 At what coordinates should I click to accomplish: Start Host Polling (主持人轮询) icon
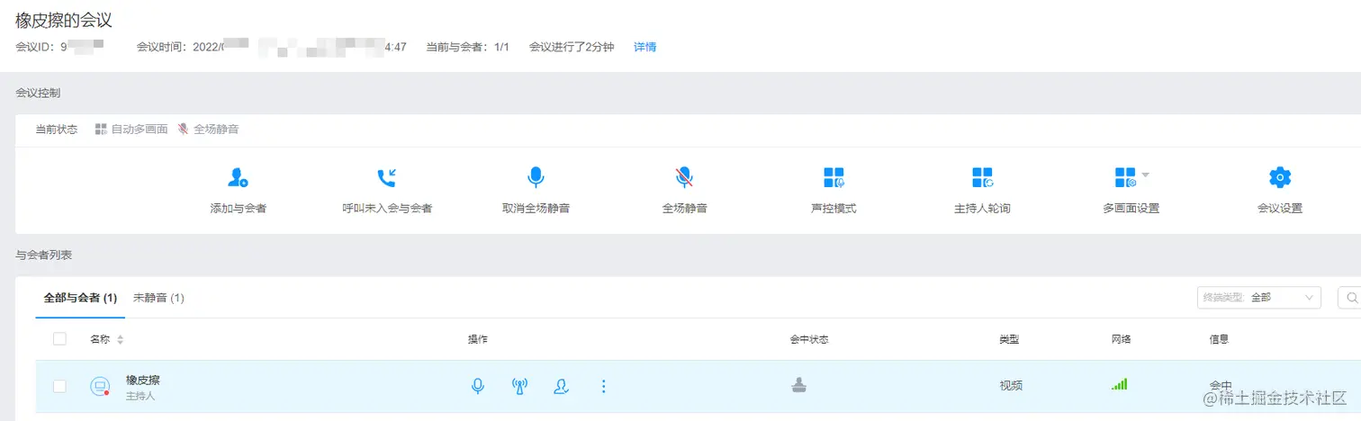click(982, 177)
